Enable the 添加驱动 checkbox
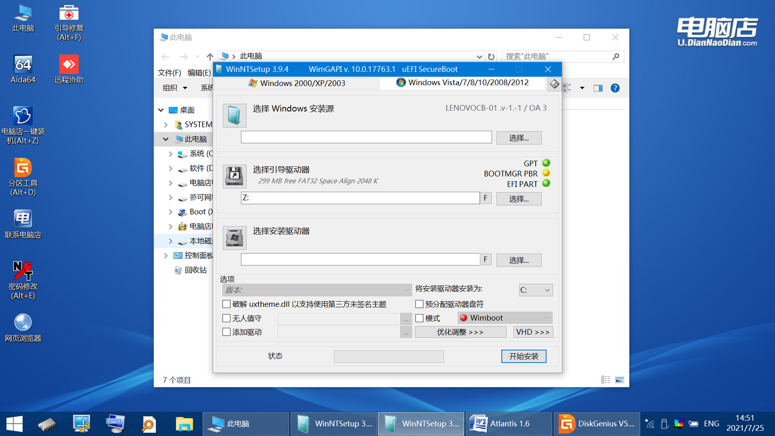This screenshot has height=436, width=775. pyautogui.click(x=226, y=332)
